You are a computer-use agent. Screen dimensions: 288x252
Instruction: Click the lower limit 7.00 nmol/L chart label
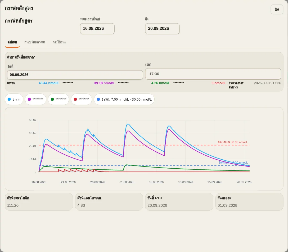pyautogui.click(x=233, y=163)
